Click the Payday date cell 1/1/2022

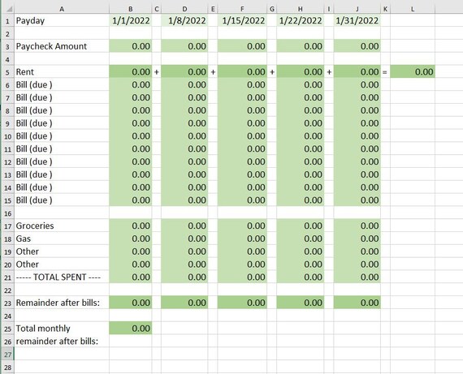(131, 20)
